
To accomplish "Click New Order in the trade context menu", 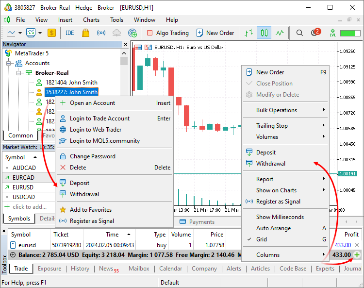I will [286, 72].
